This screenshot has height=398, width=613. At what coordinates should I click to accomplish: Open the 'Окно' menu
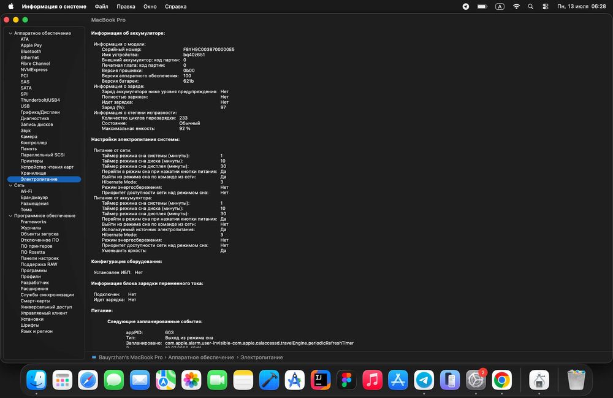tap(150, 6)
